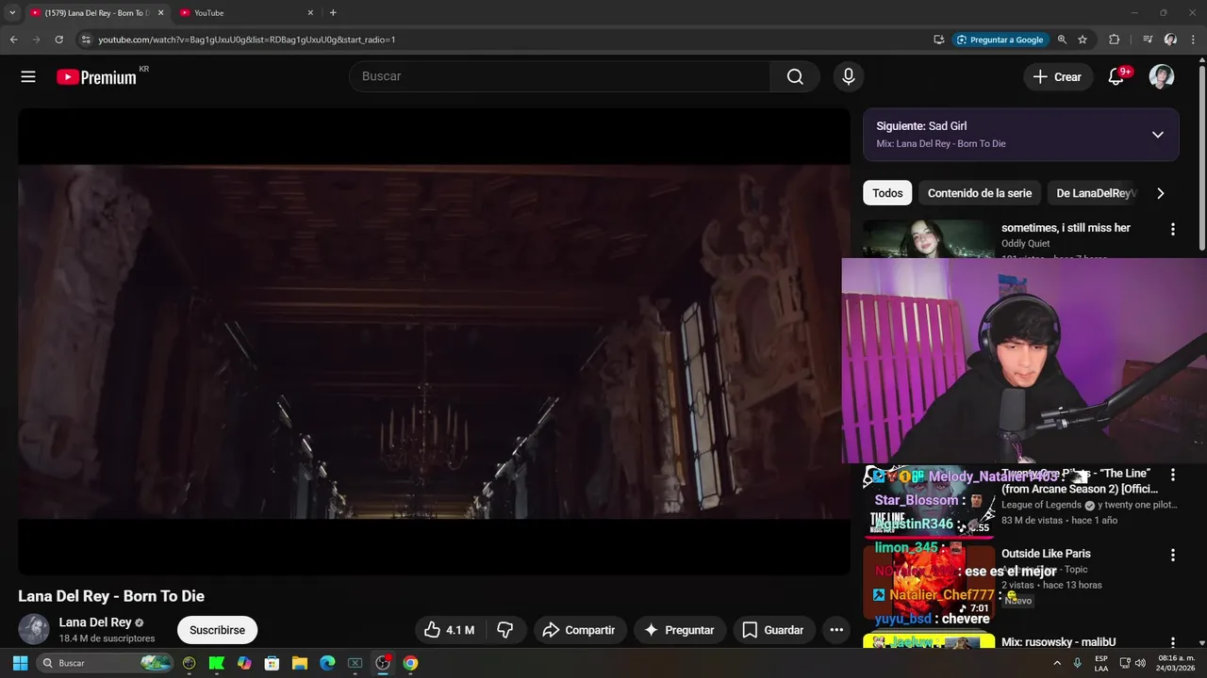Open Chrome extensions puzzle icon
This screenshot has width=1207, height=678.
click(1114, 40)
